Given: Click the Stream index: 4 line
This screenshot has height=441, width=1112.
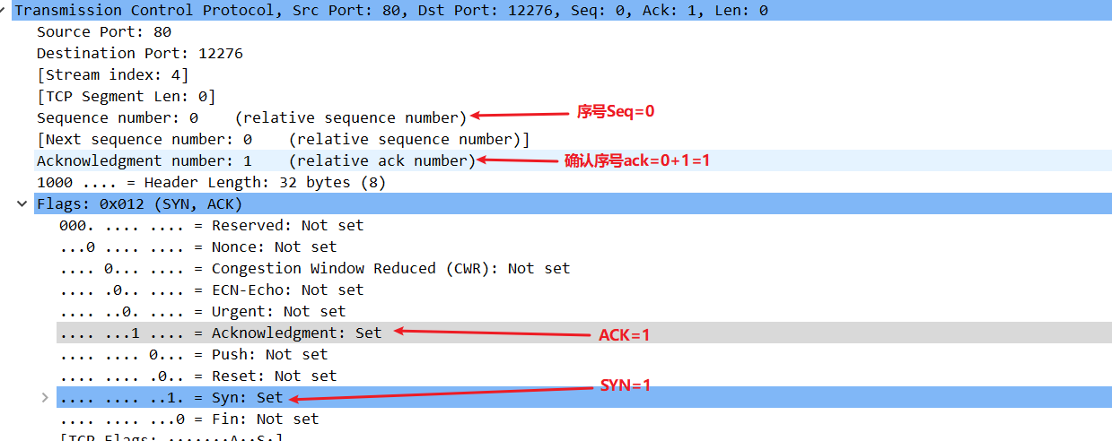Looking at the screenshot, I should 113,75.
